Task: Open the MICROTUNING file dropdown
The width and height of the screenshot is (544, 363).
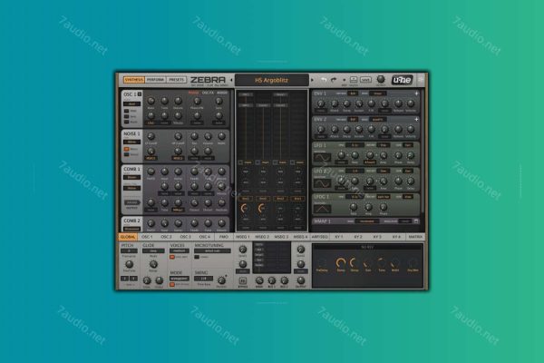Action: click(213, 250)
